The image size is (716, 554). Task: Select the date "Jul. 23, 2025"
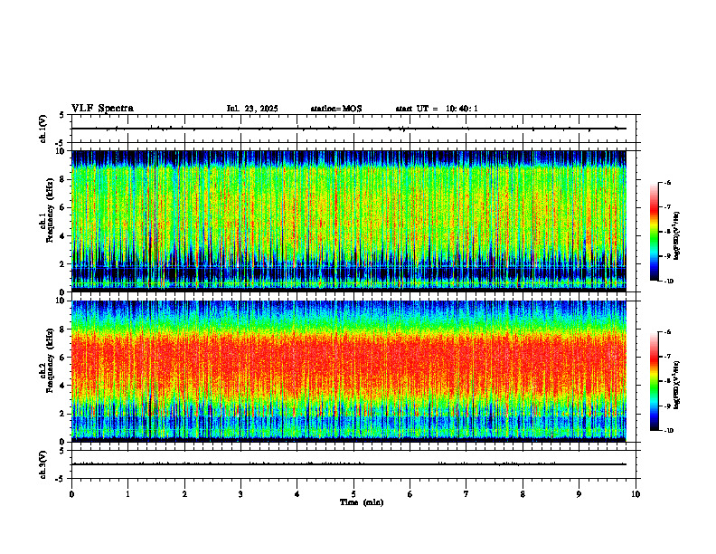coord(252,109)
